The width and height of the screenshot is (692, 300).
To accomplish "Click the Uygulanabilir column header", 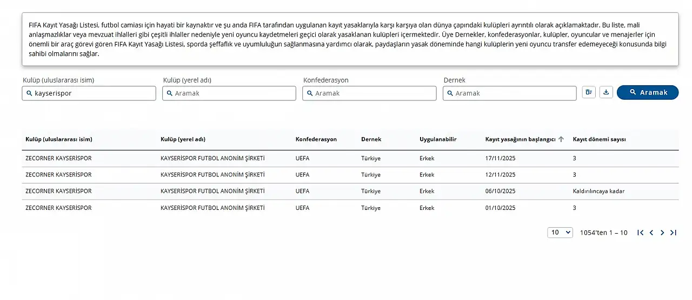I will [438, 139].
